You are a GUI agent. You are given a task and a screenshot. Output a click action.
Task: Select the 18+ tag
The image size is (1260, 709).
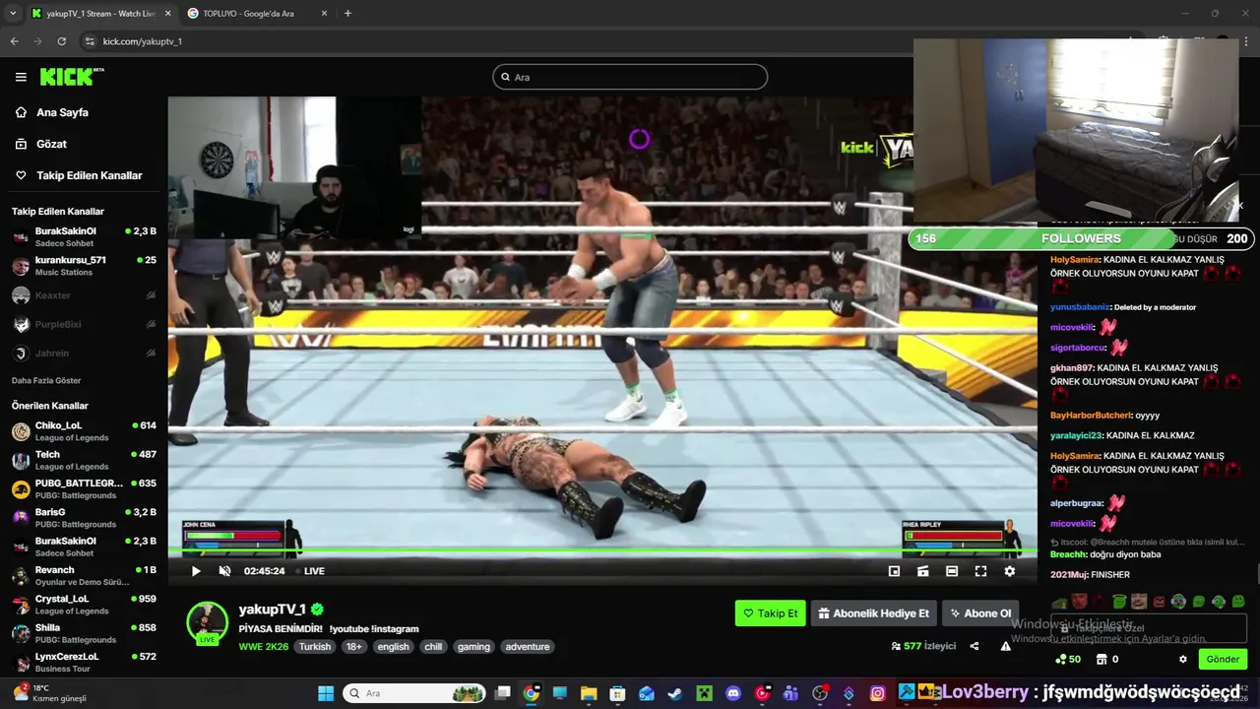click(x=354, y=647)
